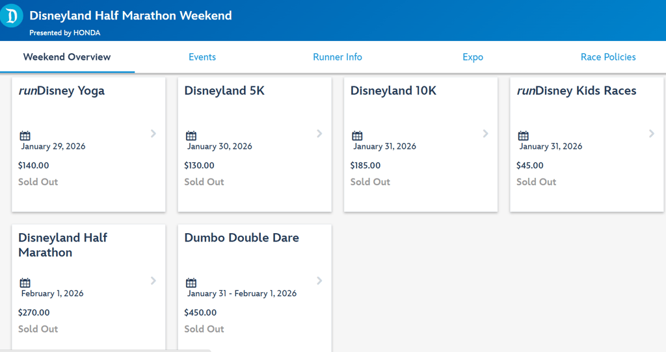Expand runDisney Kids Races chevron arrow

652,134
